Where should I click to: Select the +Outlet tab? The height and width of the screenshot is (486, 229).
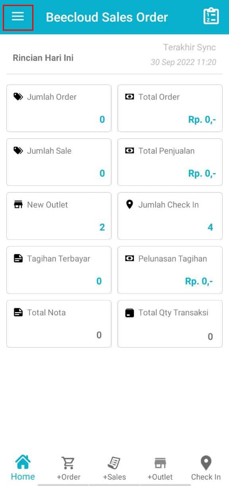[160, 468]
